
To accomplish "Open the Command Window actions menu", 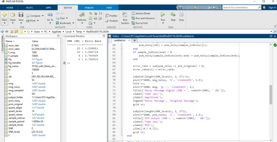I will coord(104,36).
